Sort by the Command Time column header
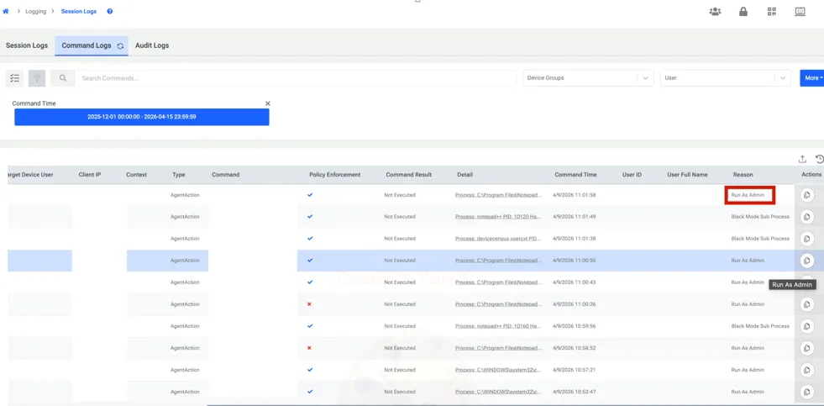The width and height of the screenshot is (824, 406). click(x=575, y=175)
